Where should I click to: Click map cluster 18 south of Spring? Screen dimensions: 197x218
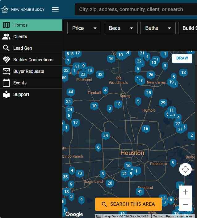(x=118, y=104)
